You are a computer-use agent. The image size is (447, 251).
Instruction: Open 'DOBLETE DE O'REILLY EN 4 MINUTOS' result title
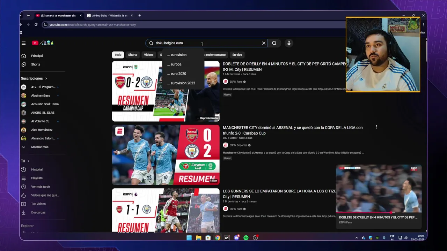(x=284, y=67)
